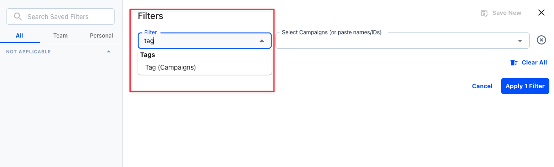554x167 pixels.
Task: Click the Save New floppy disk icon
Action: point(484,13)
